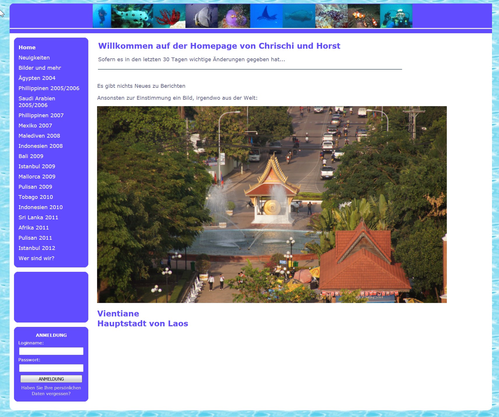
Task: Focus the Loginname input field
Action: pos(51,351)
